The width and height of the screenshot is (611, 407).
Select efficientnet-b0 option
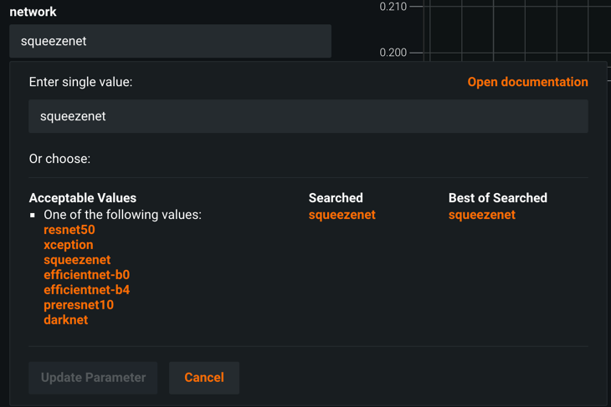(x=86, y=275)
